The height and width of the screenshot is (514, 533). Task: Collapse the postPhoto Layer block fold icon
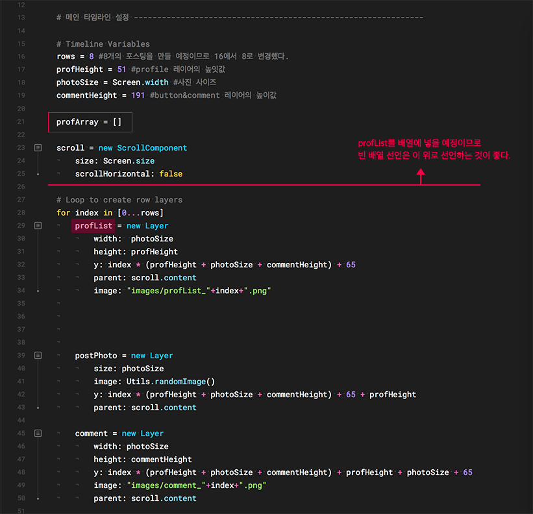click(x=38, y=356)
